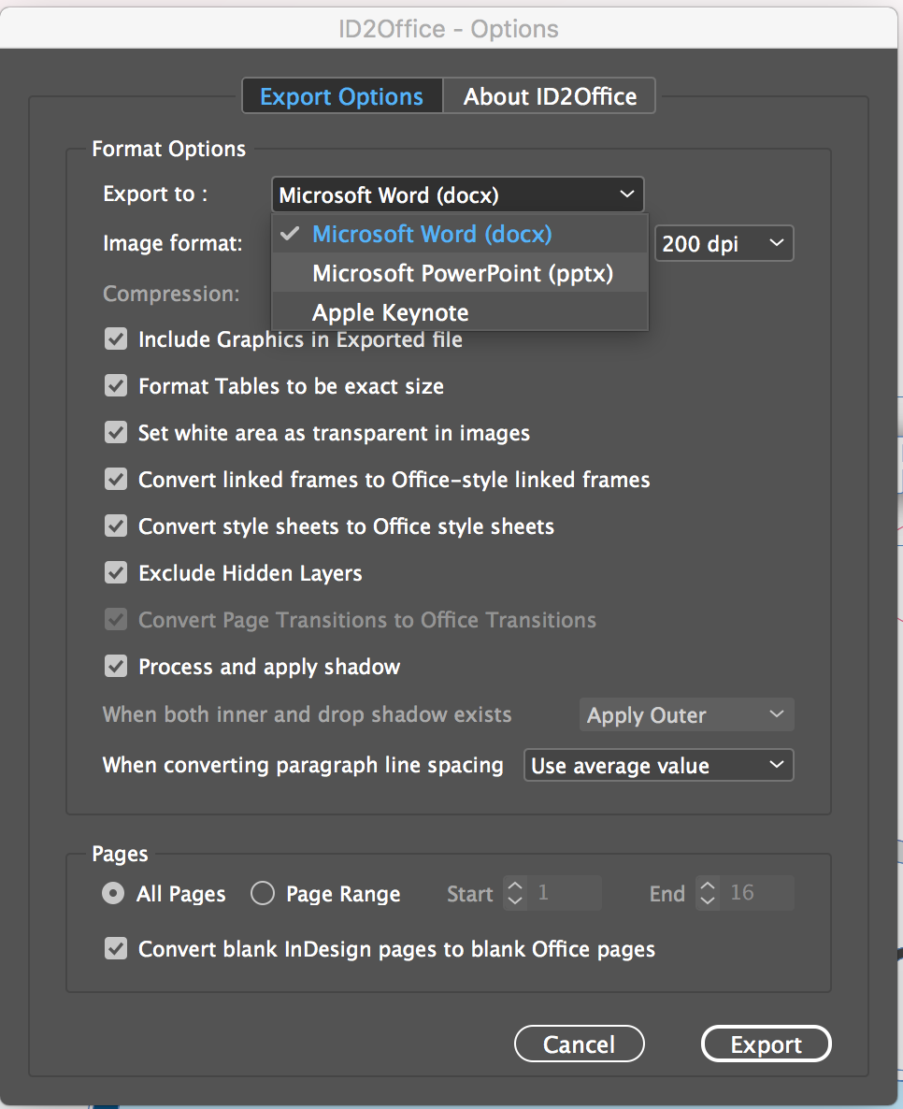Toggle Format Tables to be exact size
903x1109 pixels.
pos(116,386)
